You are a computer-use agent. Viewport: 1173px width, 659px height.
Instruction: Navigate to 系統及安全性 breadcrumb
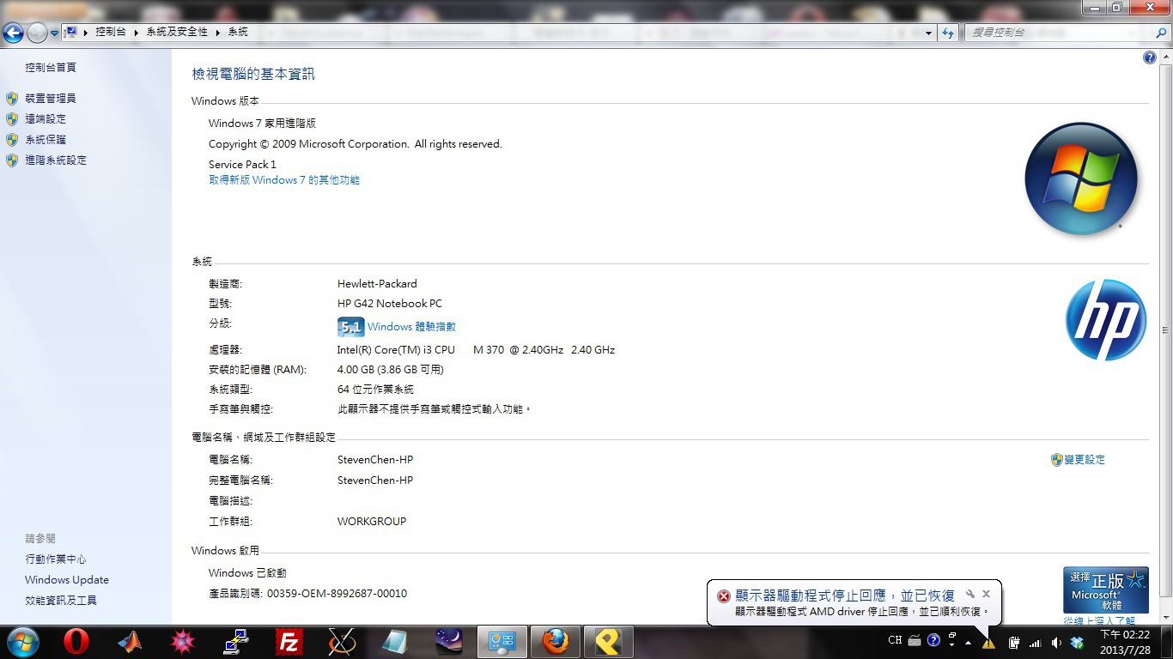177,32
